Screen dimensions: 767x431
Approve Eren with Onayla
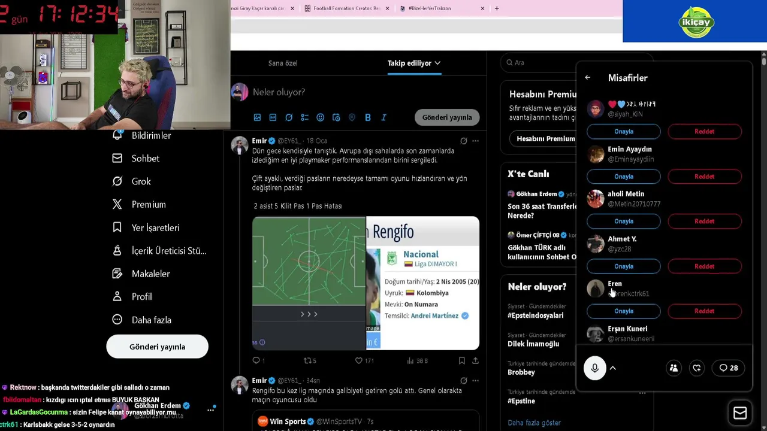point(624,311)
